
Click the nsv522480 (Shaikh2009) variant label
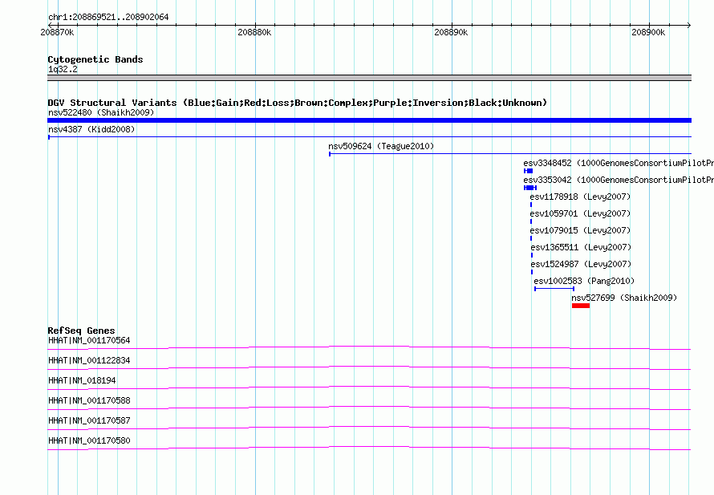pyautogui.click(x=101, y=112)
